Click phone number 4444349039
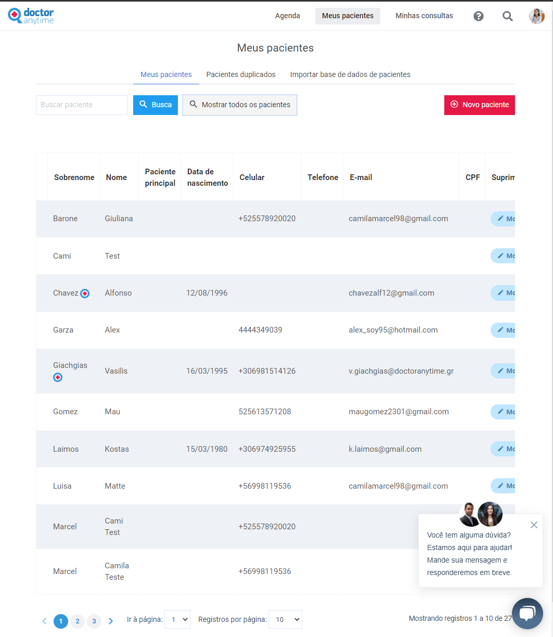Viewport: 553px width, 637px height. point(260,330)
